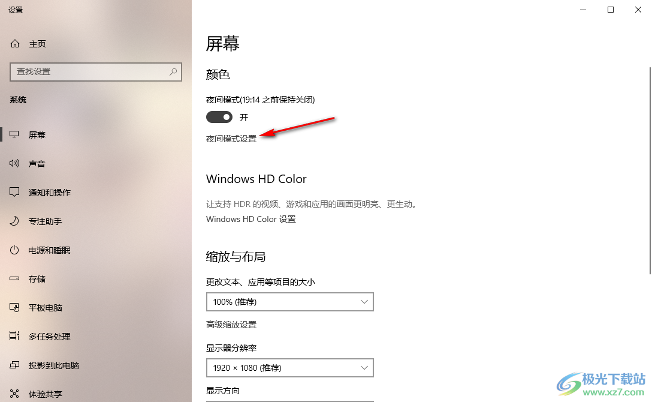Select the Sound (声音) speaker icon
Screen dimensions: 652x402
pos(14,164)
